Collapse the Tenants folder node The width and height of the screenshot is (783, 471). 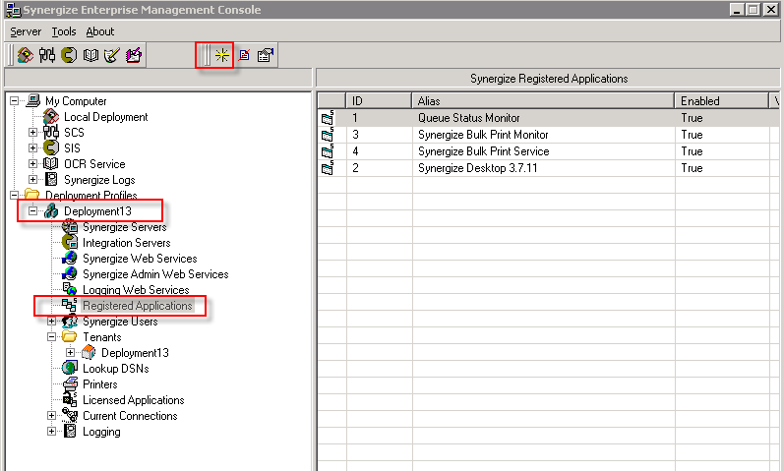point(51,337)
